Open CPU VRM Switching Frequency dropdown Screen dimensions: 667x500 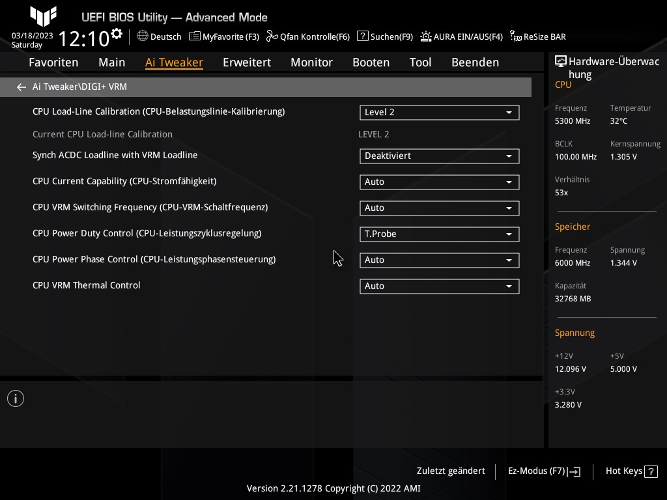click(x=440, y=208)
